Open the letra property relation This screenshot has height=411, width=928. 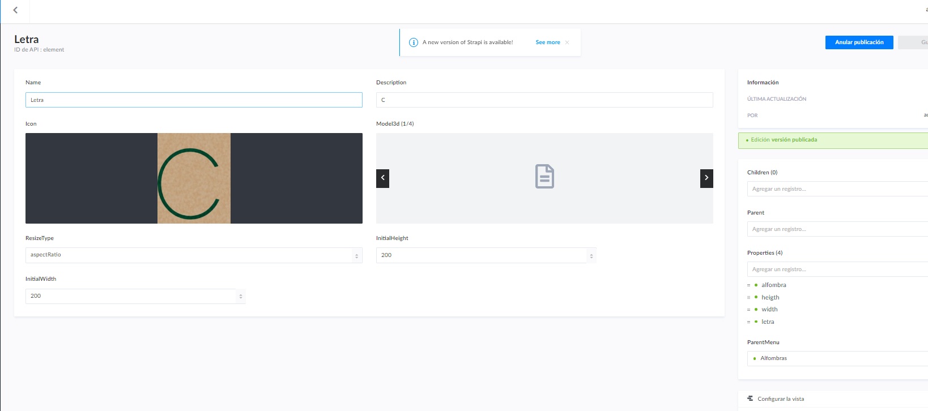[x=768, y=322]
